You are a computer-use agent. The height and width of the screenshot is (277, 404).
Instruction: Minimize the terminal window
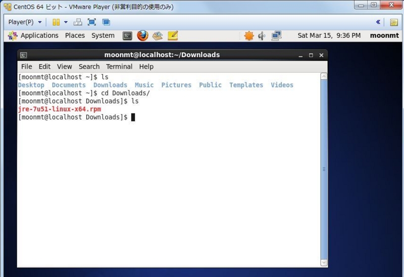tap(300, 56)
